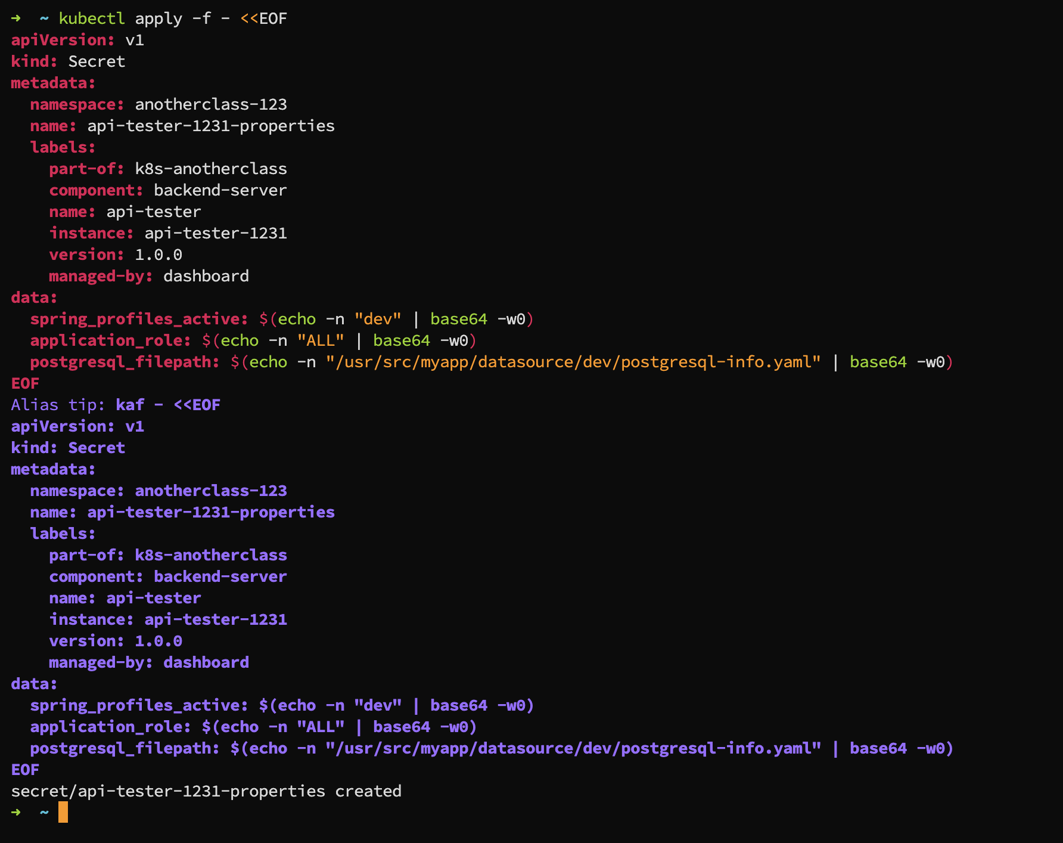
Task: Click the white 'kind: Secret' line
Action: click(x=68, y=61)
